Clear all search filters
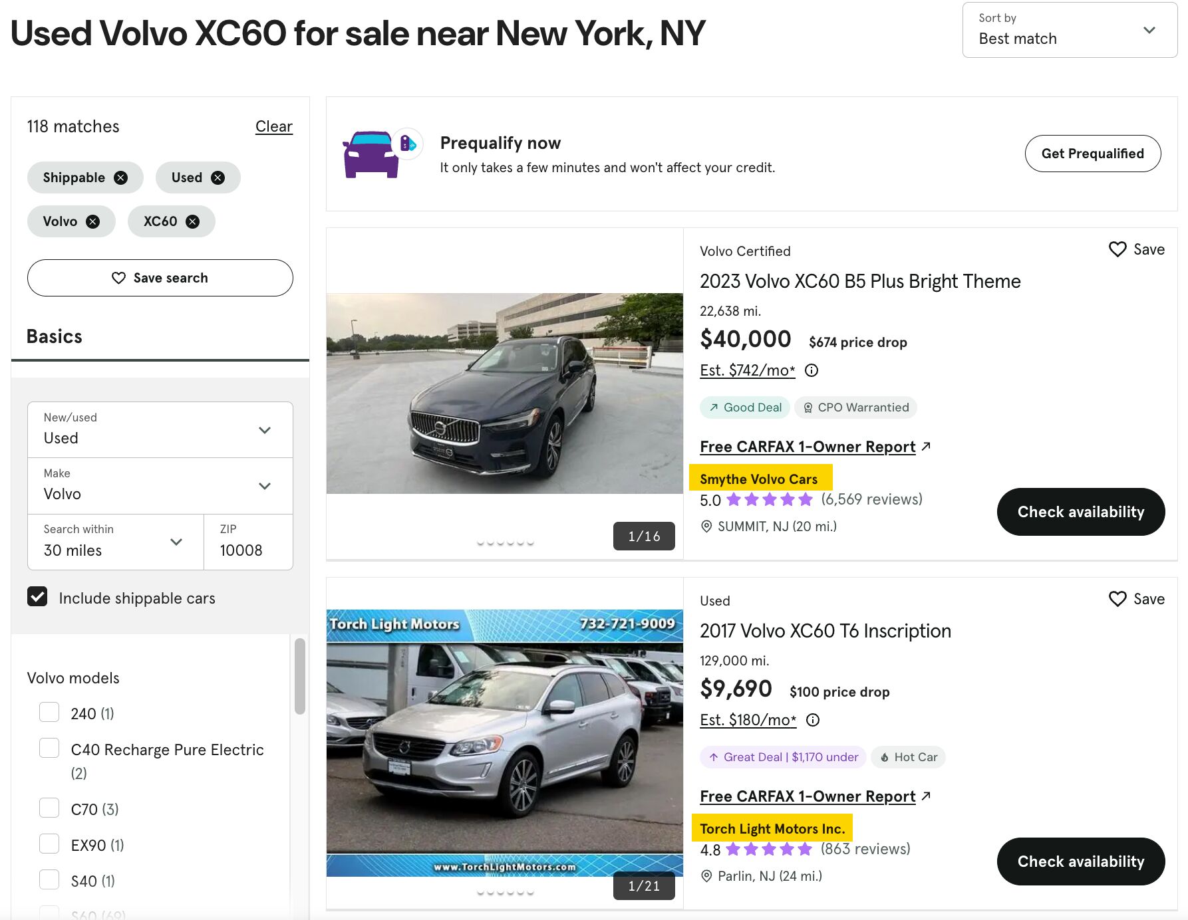 click(274, 126)
